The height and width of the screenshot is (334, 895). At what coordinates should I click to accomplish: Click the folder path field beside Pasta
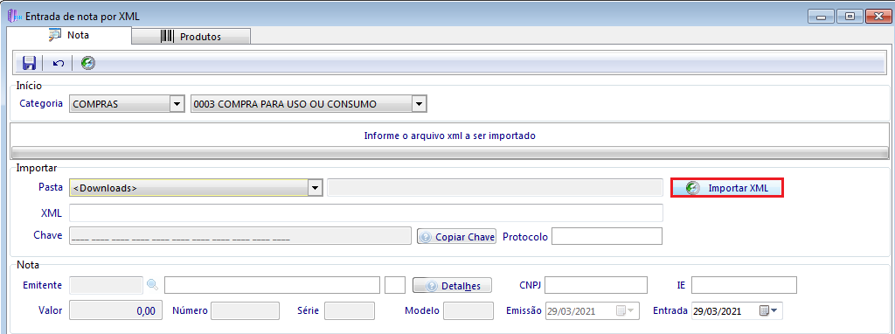495,187
